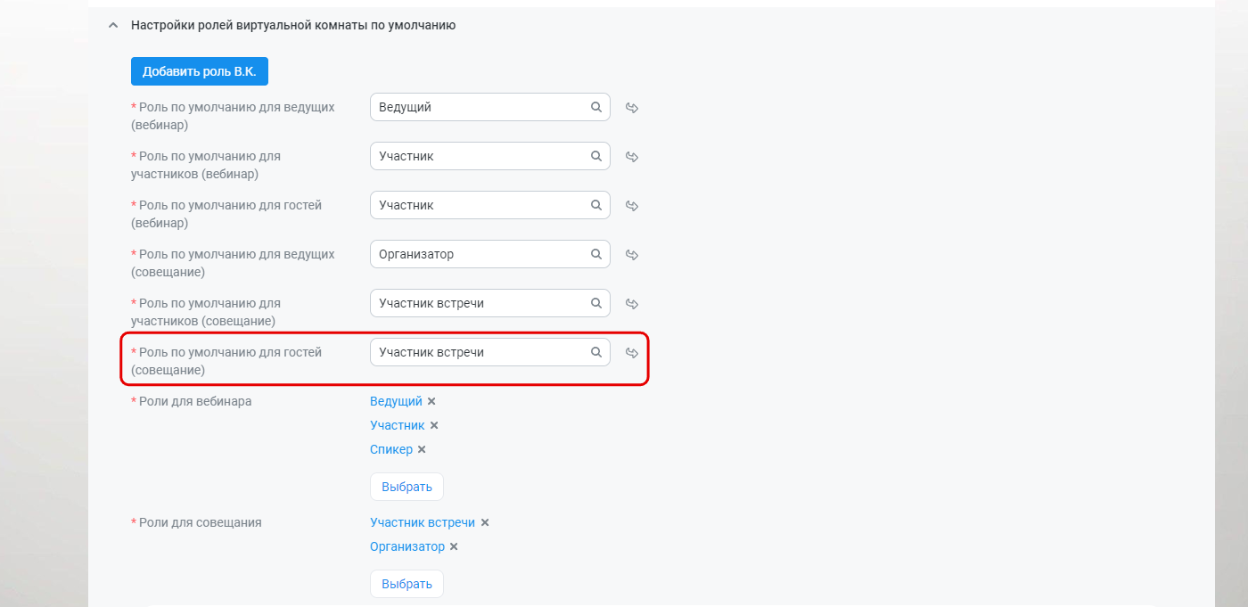This screenshot has height=607, width=1248.
Task: Reset webinar hosts default role with arrow icon
Action: tap(632, 108)
